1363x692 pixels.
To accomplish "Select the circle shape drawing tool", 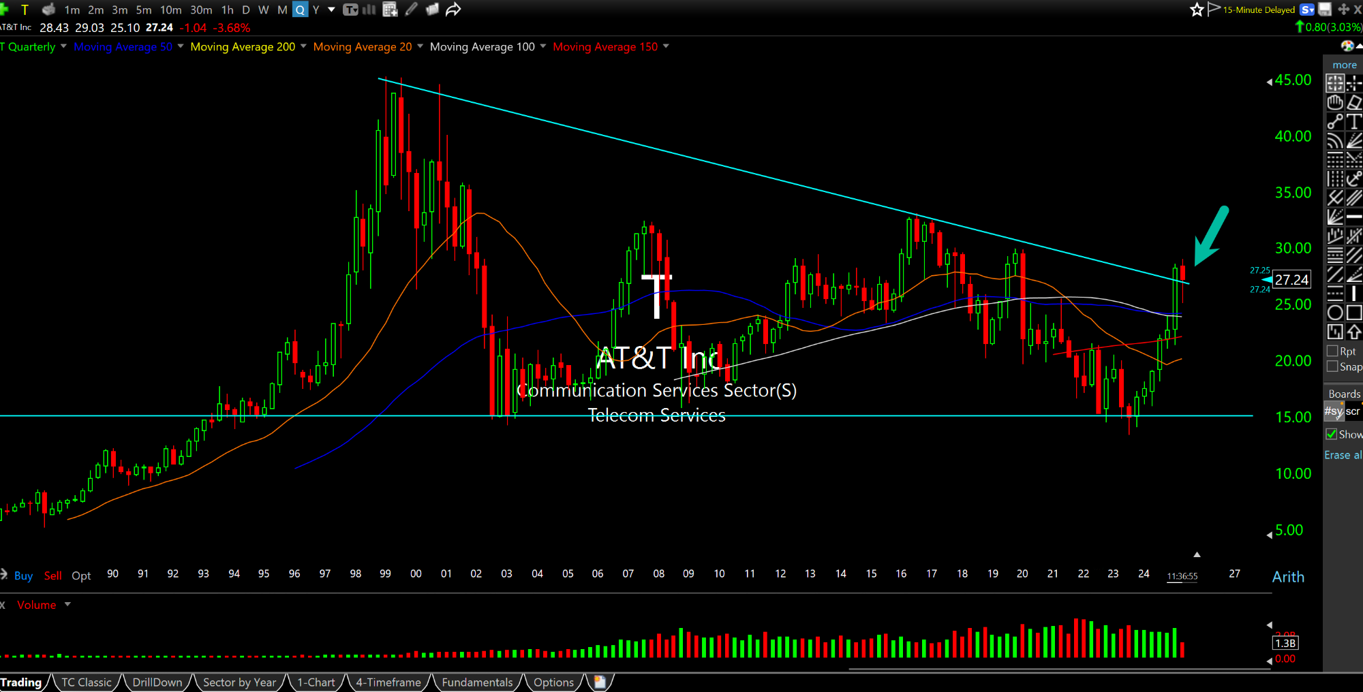I will tap(1335, 313).
